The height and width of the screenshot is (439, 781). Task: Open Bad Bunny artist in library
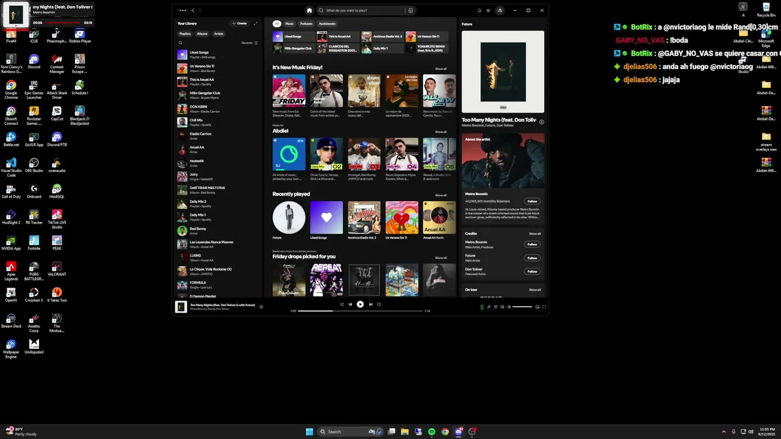tap(218, 230)
